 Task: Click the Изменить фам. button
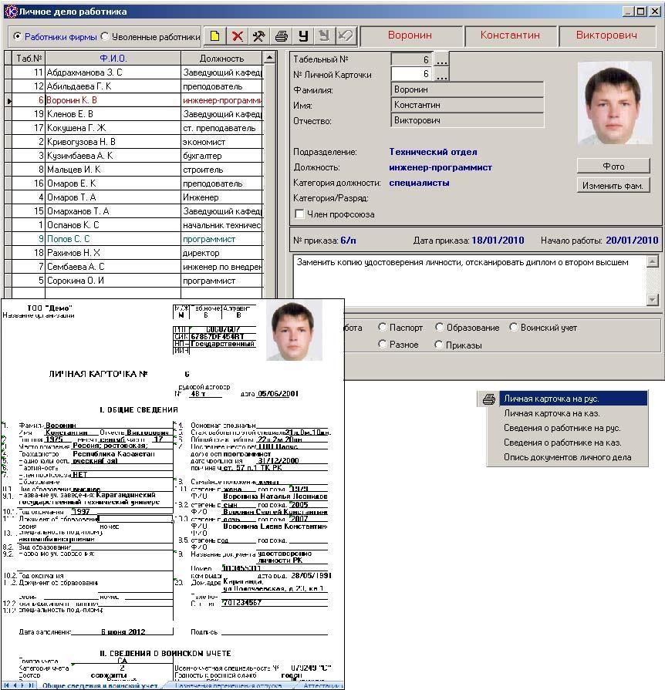(x=613, y=186)
